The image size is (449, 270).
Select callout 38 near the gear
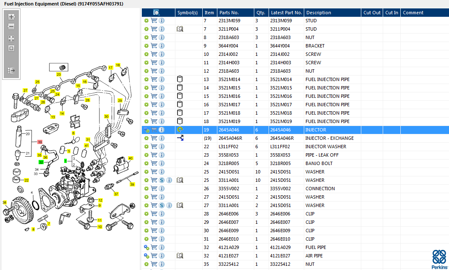4,202
